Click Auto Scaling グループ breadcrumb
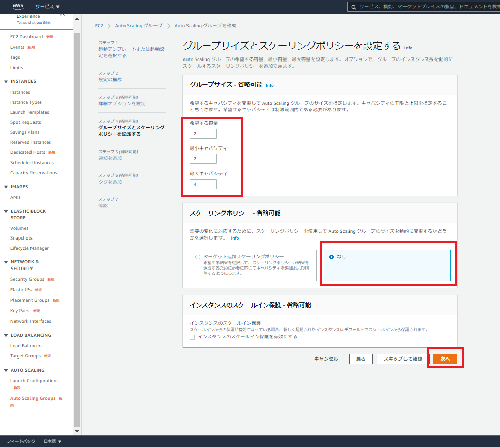The width and height of the screenshot is (500, 447). tap(139, 26)
